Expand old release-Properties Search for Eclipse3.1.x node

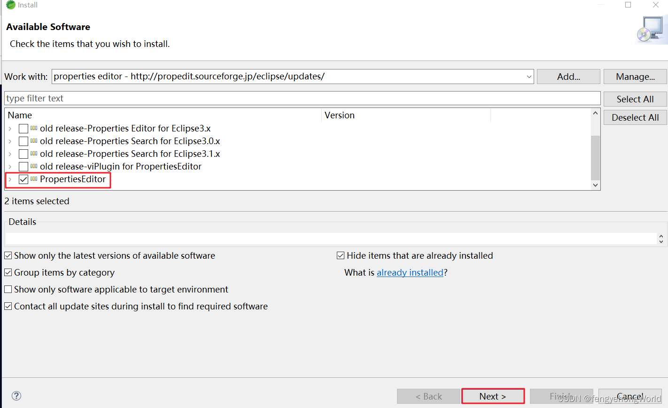10,154
